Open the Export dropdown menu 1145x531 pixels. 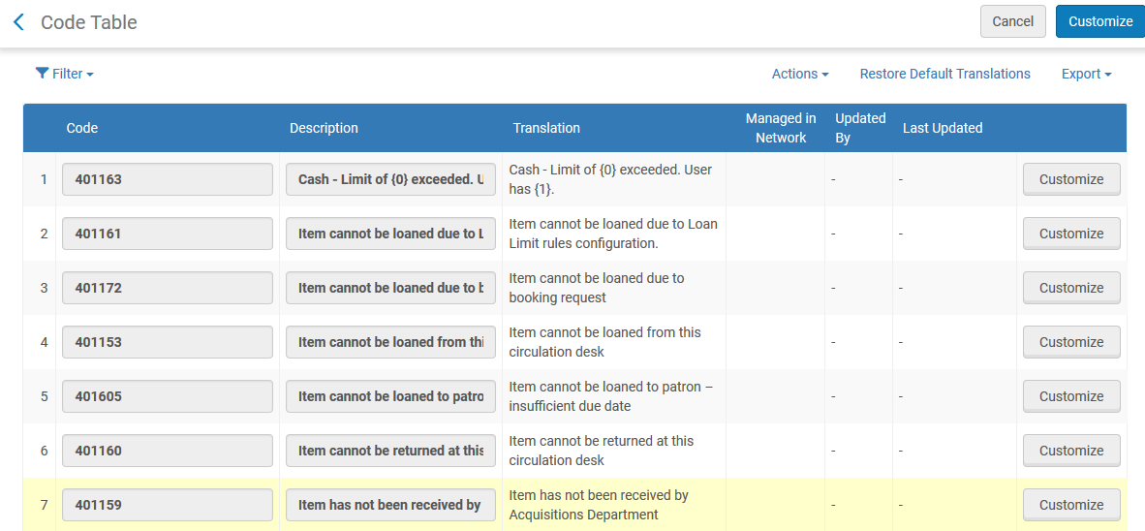coord(1087,74)
